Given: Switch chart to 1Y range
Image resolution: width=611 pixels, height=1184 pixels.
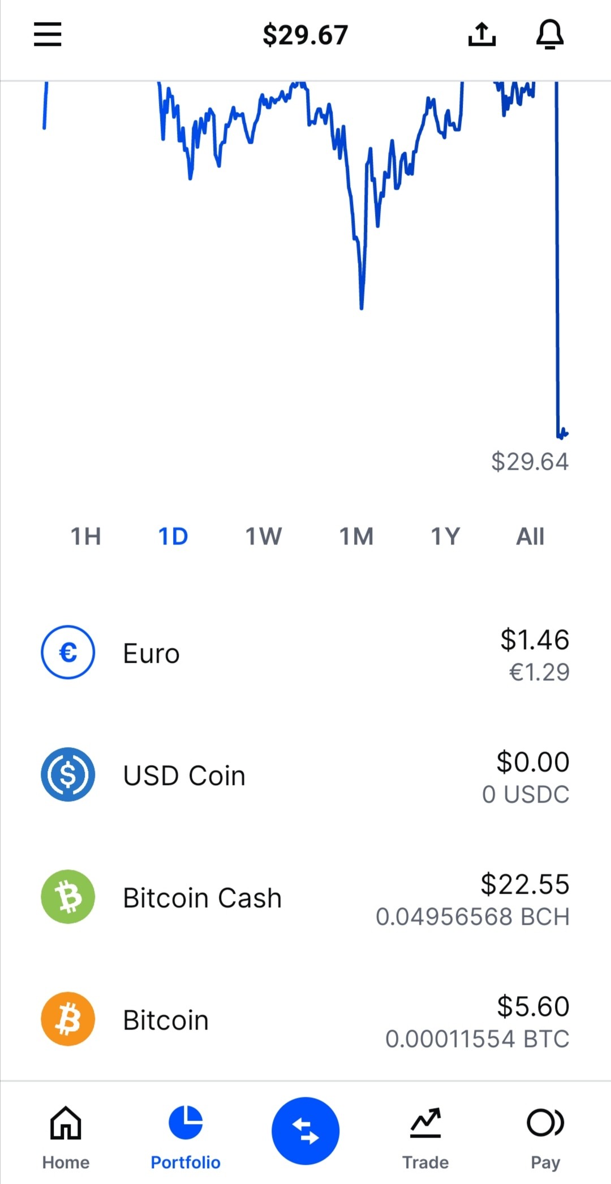Looking at the screenshot, I should pos(445,536).
